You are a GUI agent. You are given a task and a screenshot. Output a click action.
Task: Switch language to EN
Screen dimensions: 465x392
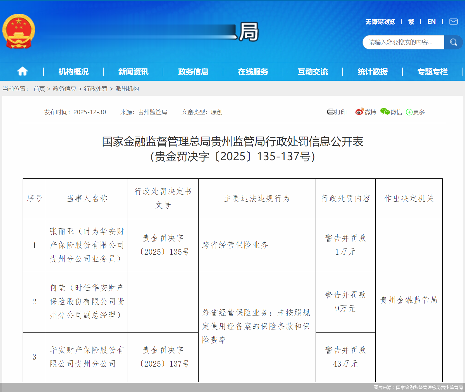pos(431,22)
